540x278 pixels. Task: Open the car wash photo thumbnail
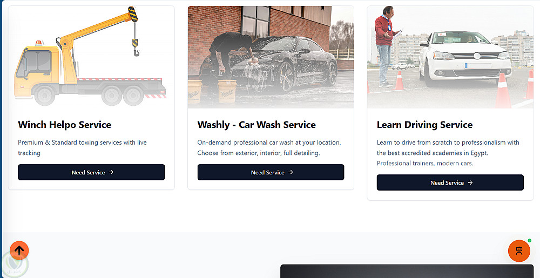[x=271, y=57]
